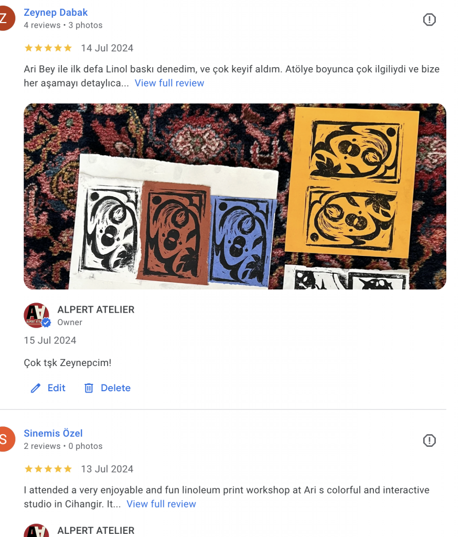This screenshot has height=537, width=461.
Task: Open Zeynep Dabak's profile name link
Action: (56, 13)
